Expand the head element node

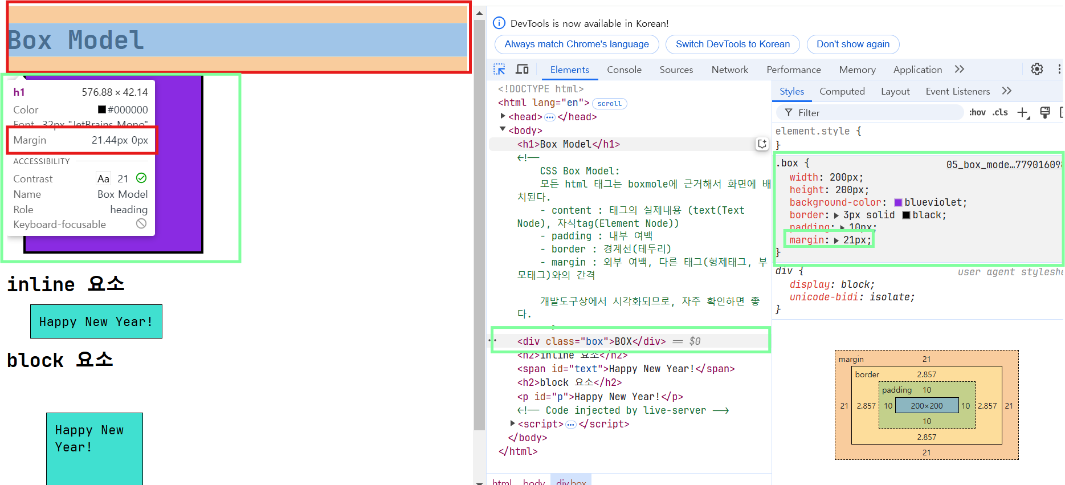pyautogui.click(x=503, y=116)
